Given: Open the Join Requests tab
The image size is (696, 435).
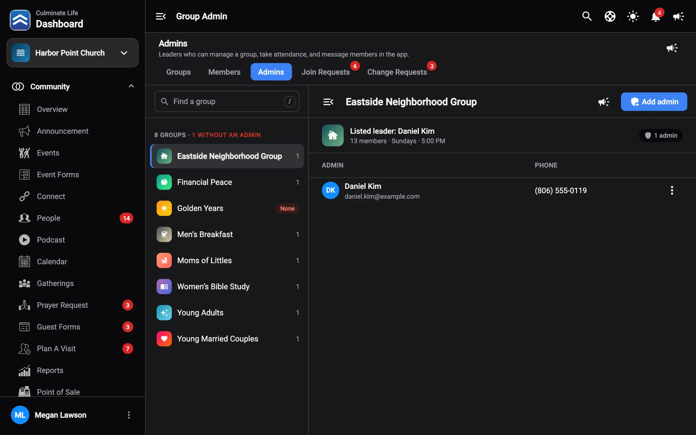Looking at the screenshot, I should point(326,72).
